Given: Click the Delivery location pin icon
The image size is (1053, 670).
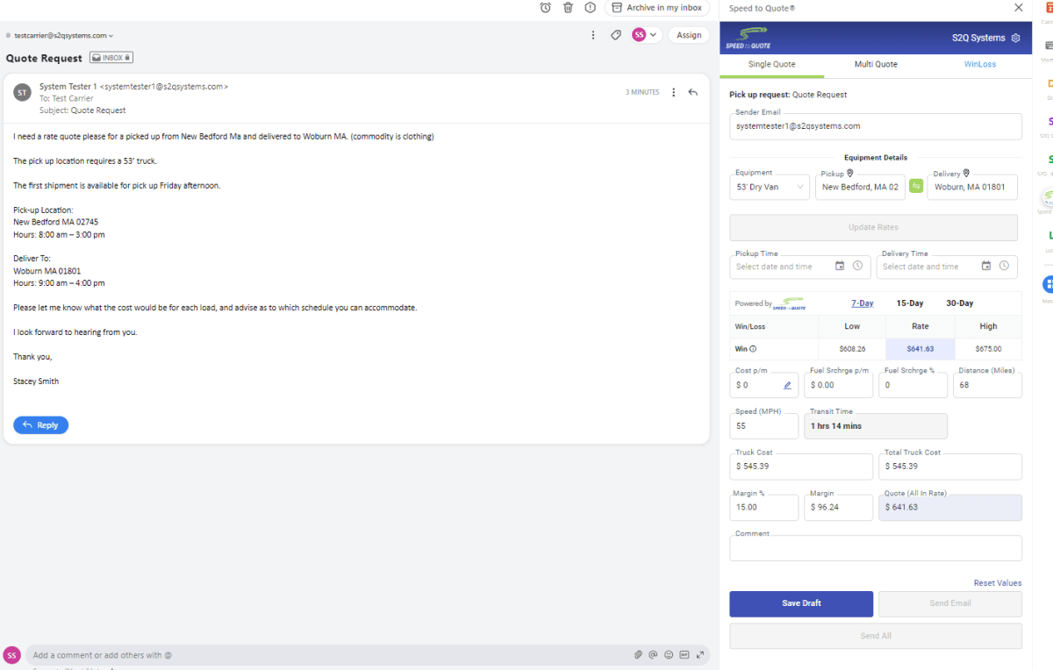Looking at the screenshot, I should click(x=966, y=174).
